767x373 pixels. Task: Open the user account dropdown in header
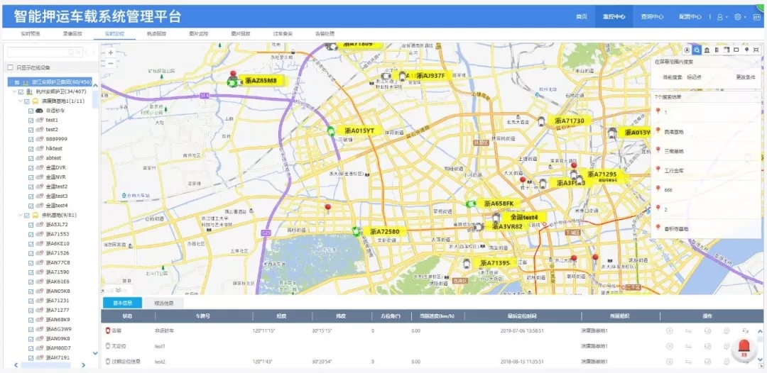click(722, 17)
